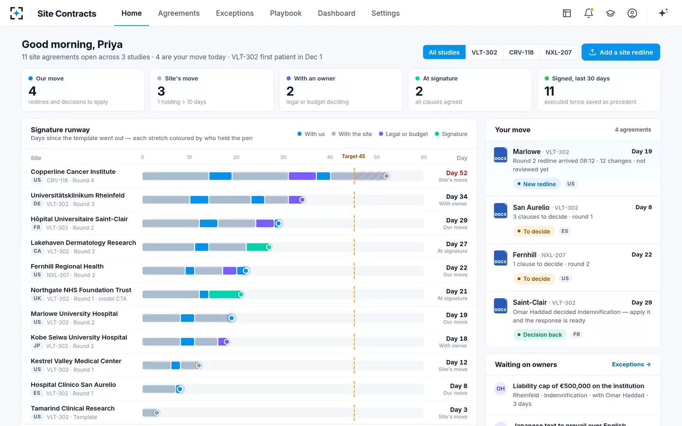
Task: Open the Signed, last 30 days card
Action: pos(599,90)
